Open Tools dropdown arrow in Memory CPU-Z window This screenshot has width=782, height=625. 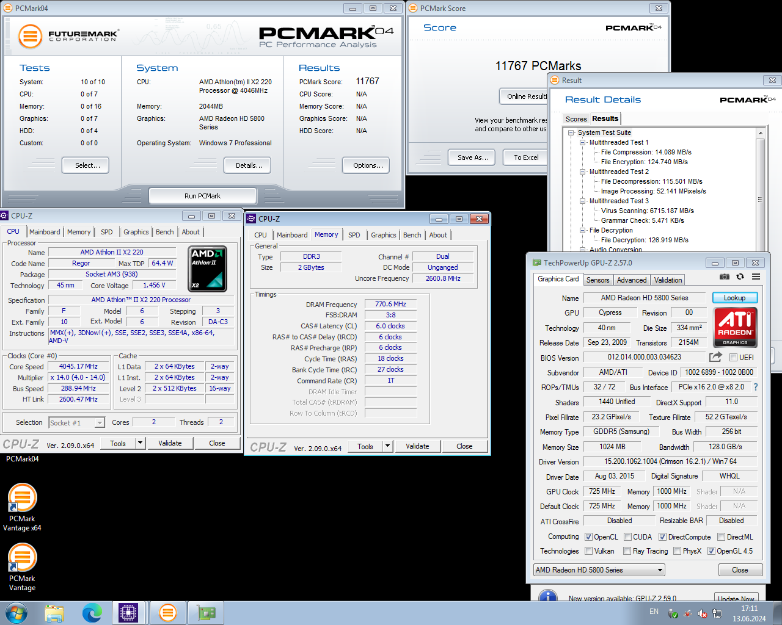pos(387,446)
